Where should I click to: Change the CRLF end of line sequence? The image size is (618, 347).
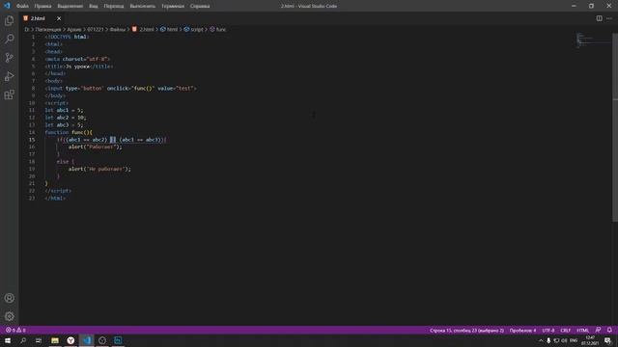[x=565, y=330]
